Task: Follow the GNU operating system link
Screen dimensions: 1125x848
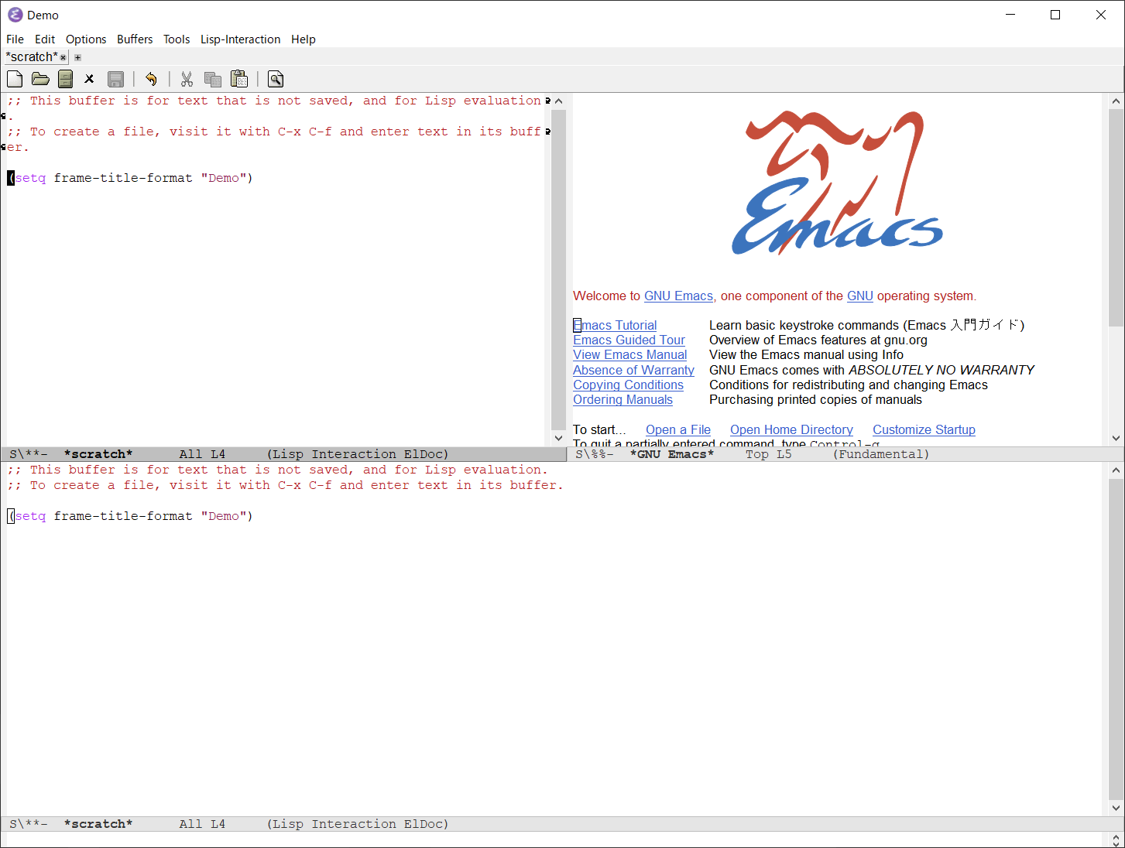Action: (x=860, y=296)
